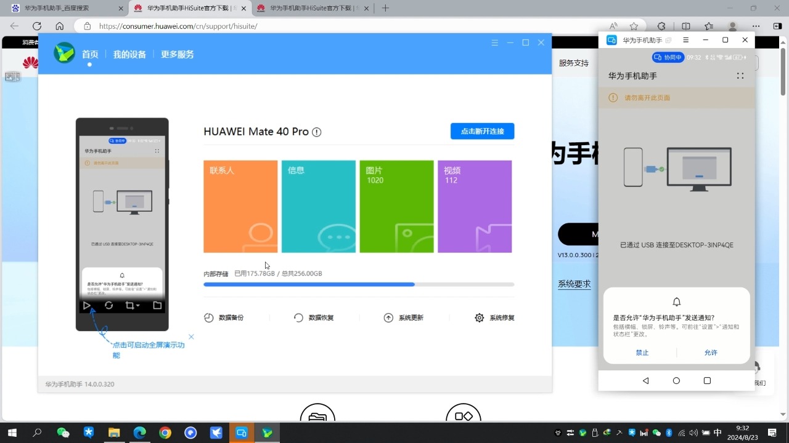Image resolution: width=789 pixels, height=443 pixels.
Task: Open the 首页 tab in HiSuite
Action: coord(90,54)
